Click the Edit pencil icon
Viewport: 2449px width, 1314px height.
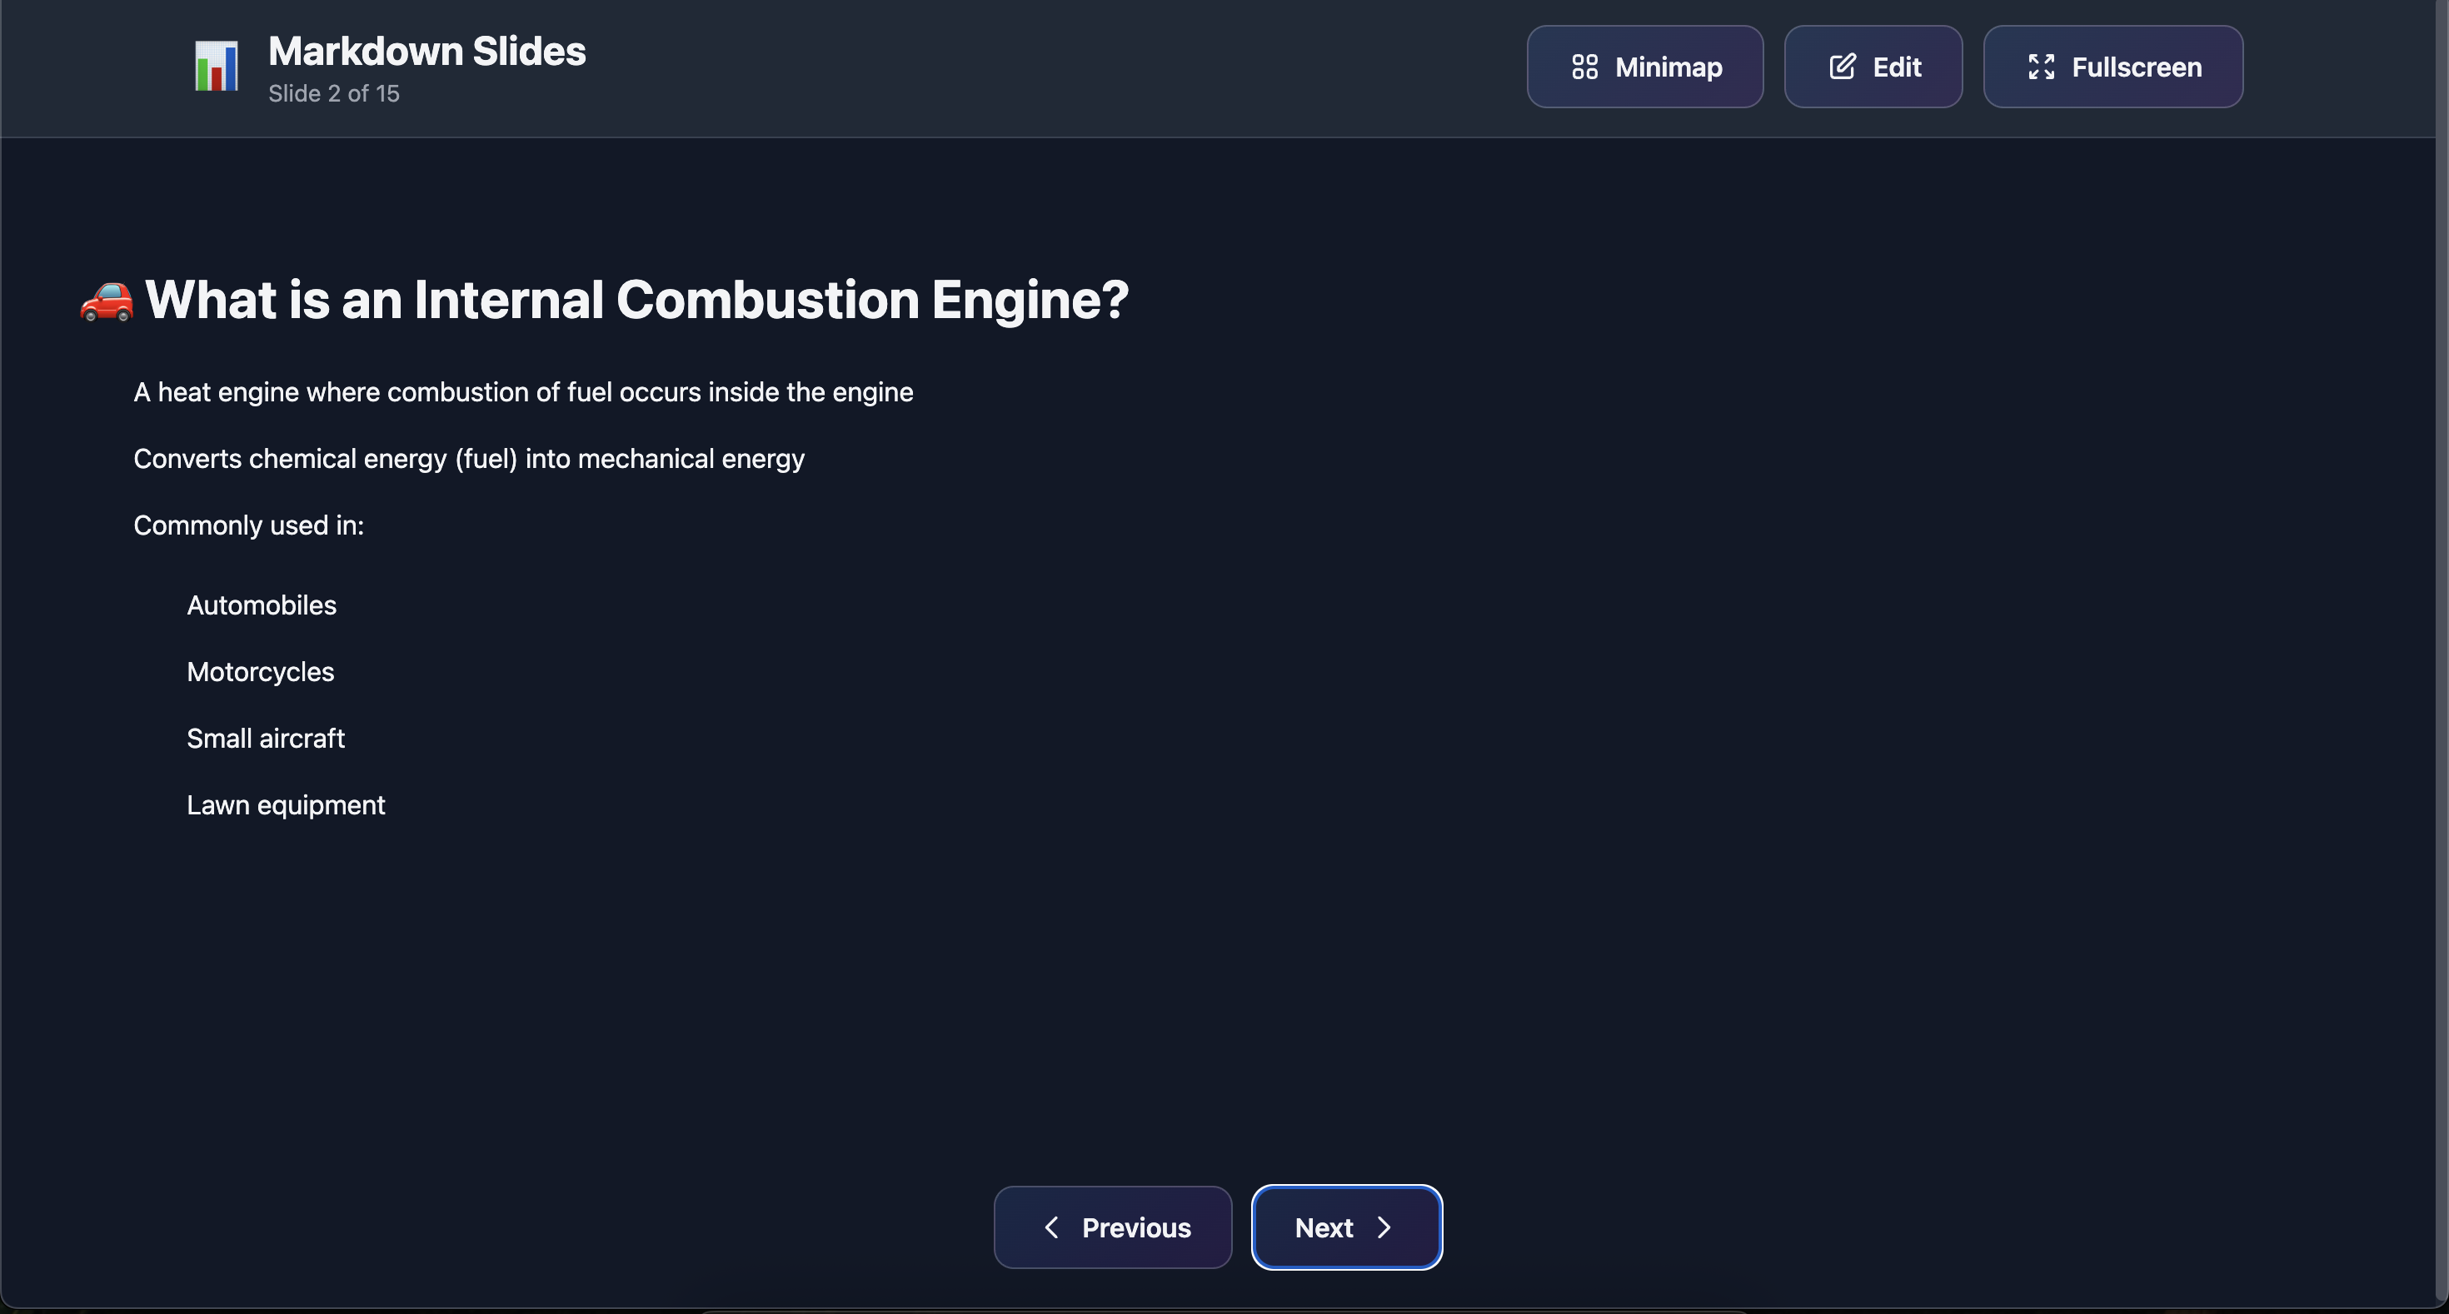pyautogui.click(x=1842, y=67)
